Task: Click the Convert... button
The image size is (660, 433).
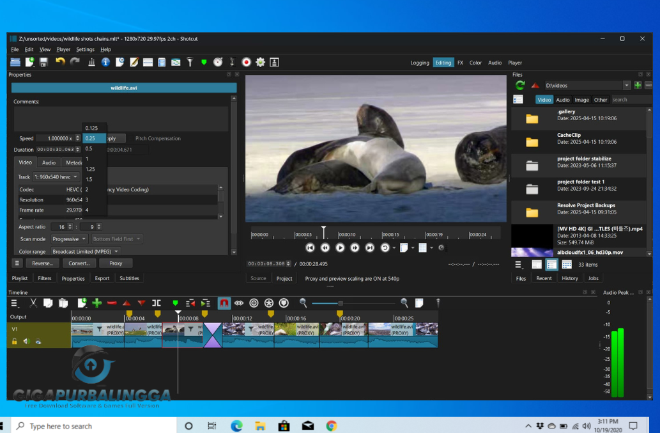Action: pyautogui.click(x=79, y=264)
